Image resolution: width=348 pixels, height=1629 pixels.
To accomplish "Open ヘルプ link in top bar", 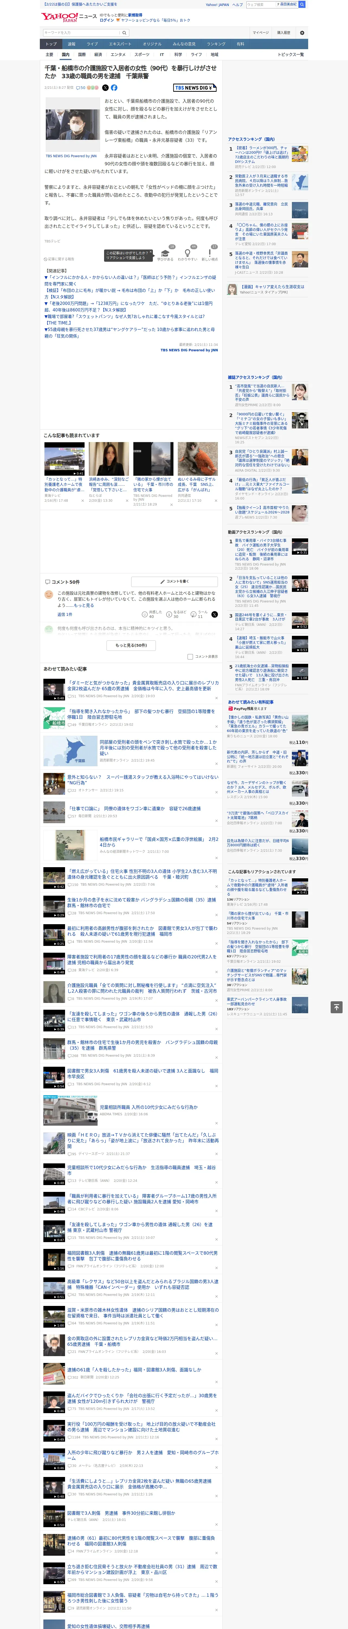I will pos(237,4).
